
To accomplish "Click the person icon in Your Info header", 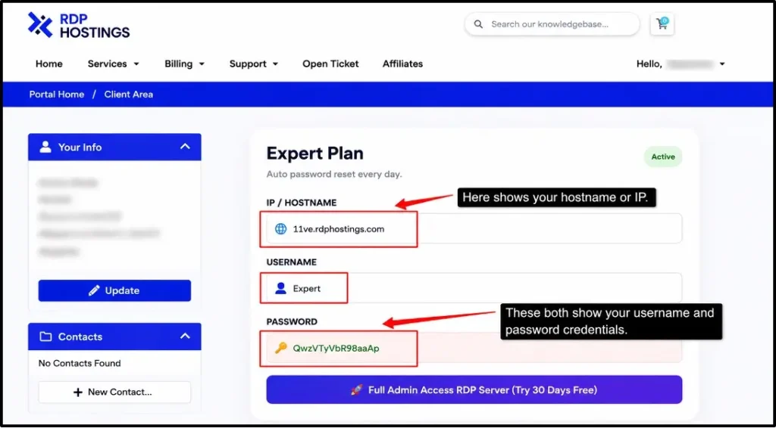I will [45, 147].
